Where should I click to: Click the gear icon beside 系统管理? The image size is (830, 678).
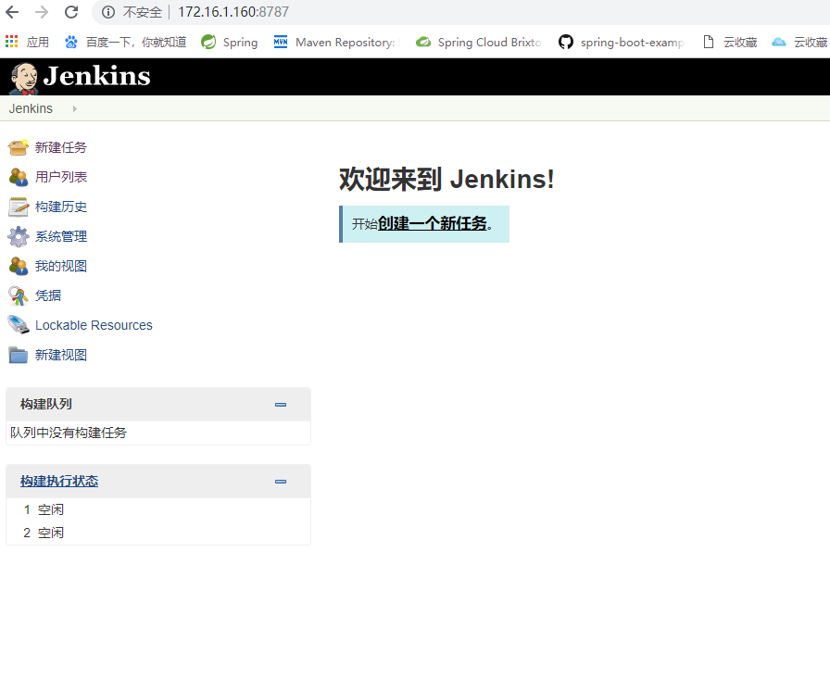18,236
